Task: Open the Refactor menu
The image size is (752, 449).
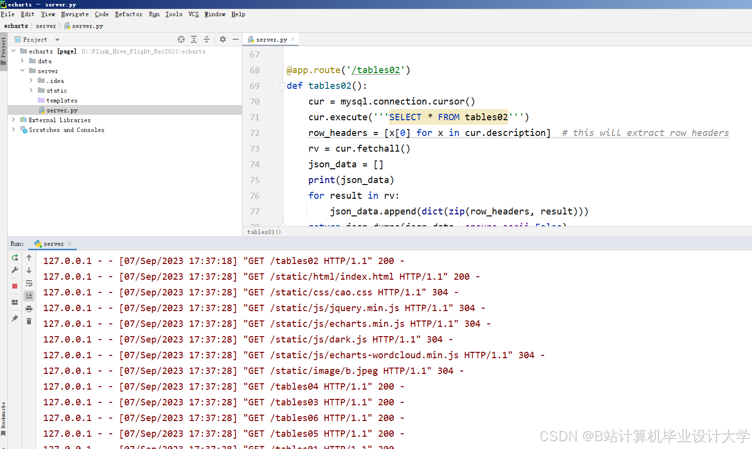Action: 129,14
